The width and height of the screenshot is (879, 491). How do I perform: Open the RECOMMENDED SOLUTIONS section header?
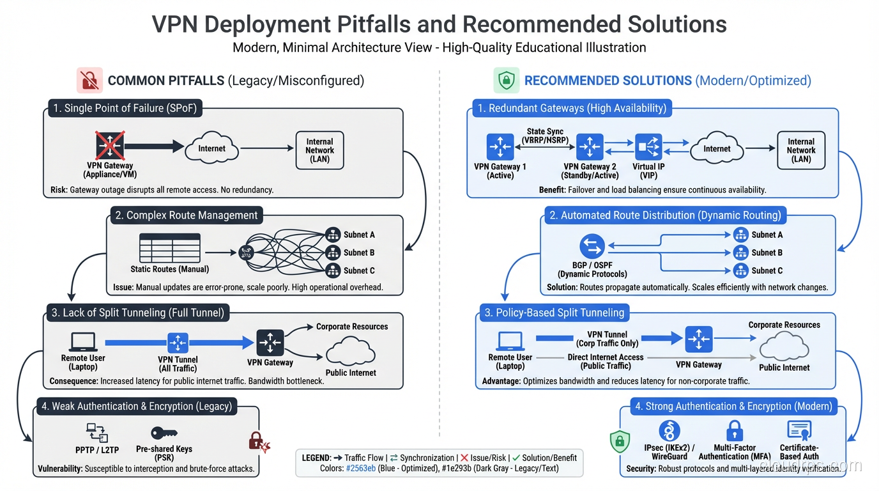click(607, 81)
